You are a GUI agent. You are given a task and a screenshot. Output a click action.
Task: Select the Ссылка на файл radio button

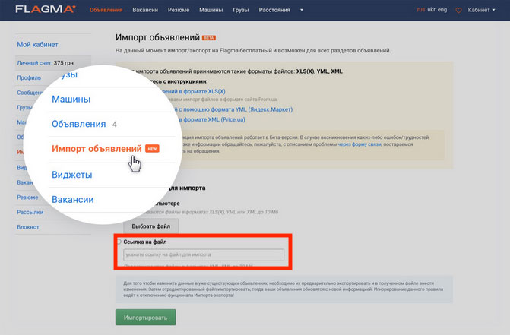click(x=119, y=242)
